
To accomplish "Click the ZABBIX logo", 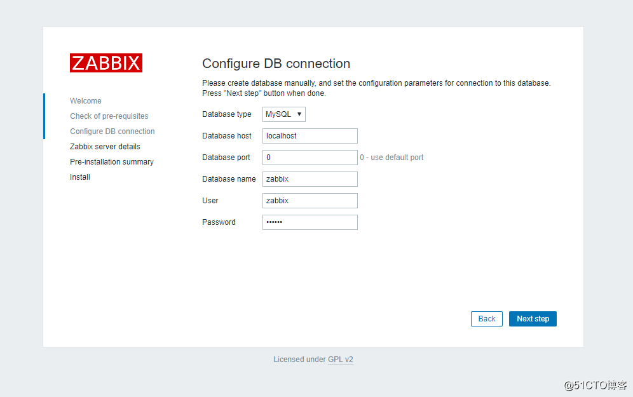I will [105, 62].
